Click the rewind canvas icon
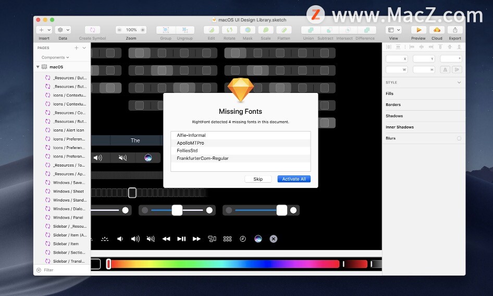This screenshot has height=296, width=493. pos(166,239)
